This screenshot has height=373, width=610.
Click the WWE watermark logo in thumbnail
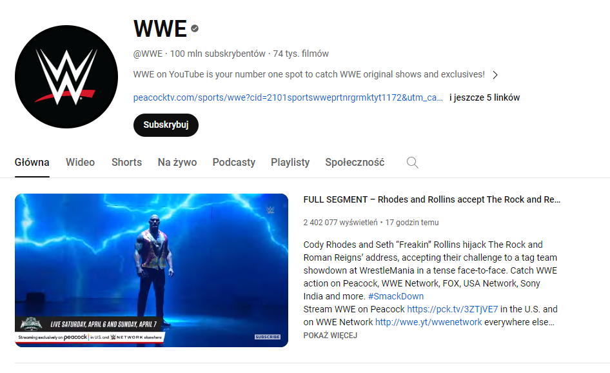click(x=270, y=210)
